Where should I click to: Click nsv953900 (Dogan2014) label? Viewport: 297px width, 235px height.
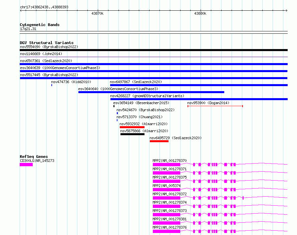coord(208,103)
